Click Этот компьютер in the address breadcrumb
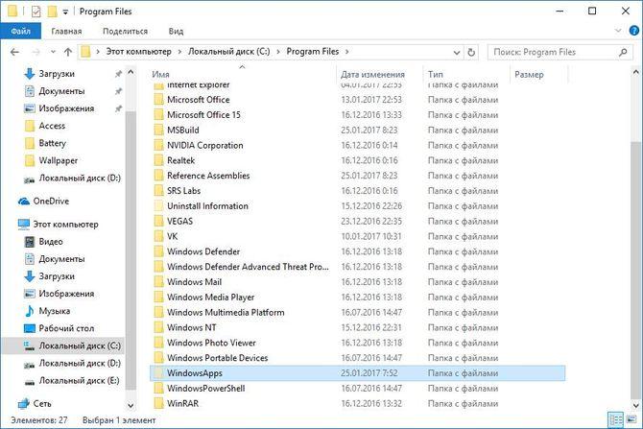The image size is (643, 429). (x=138, y=52)
